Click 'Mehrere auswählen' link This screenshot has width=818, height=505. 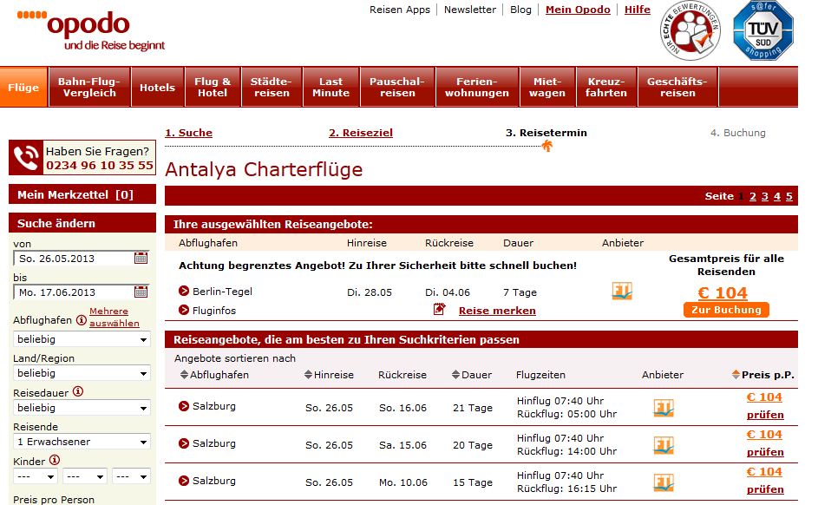click(x=115, y=317)
